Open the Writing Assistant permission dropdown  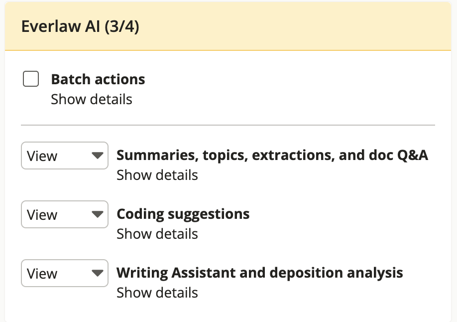point(65,273)
